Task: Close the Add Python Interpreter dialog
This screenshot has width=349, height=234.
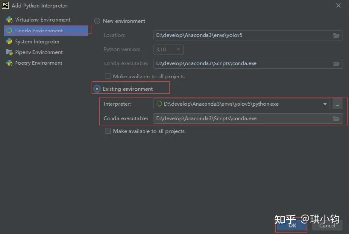Action: coord(338,5)
